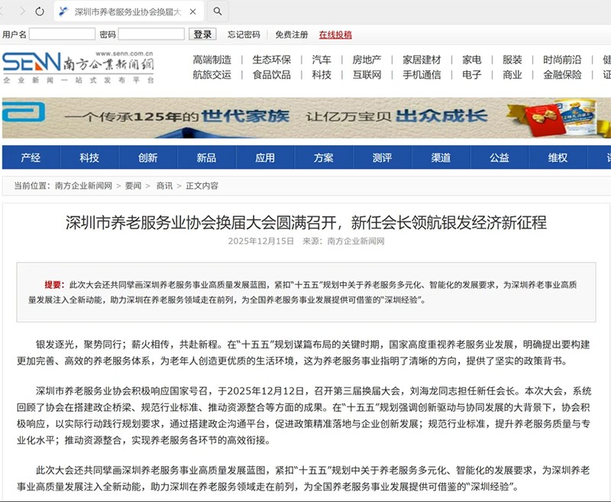Open the 互联网 category
The image size is (611, 502).
(367, 74)
